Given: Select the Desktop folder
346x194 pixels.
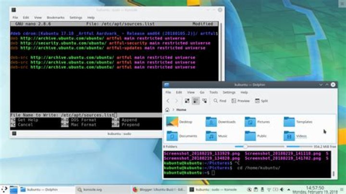Looking at the screenshot, I should (x=179, y=121).
